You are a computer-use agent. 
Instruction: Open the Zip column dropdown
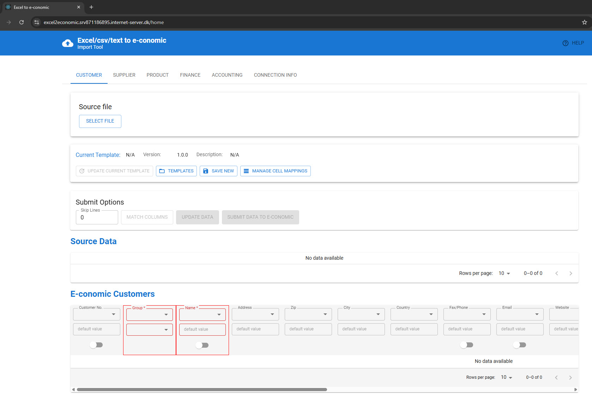[x=308, y=314]
